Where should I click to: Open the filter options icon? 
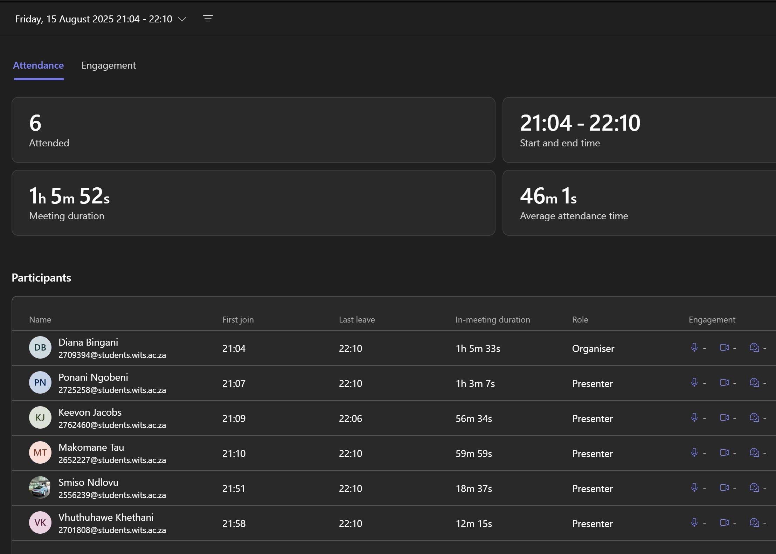point(208,19)
